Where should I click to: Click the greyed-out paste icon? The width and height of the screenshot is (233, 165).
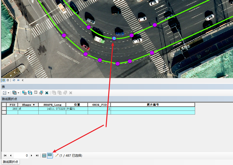[x=60, y=93]
